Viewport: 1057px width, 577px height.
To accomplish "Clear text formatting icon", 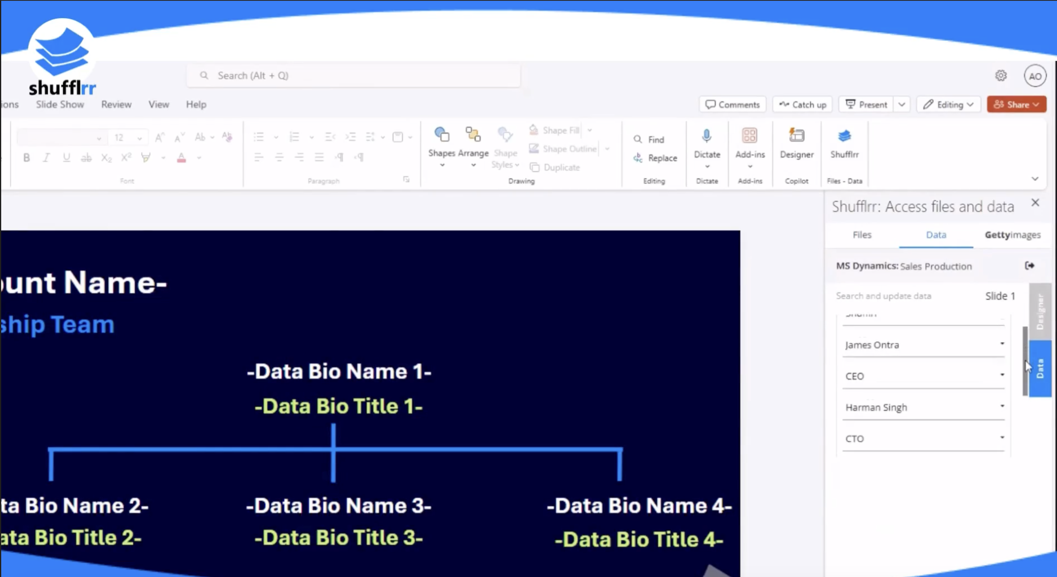I will coord(227,136).
